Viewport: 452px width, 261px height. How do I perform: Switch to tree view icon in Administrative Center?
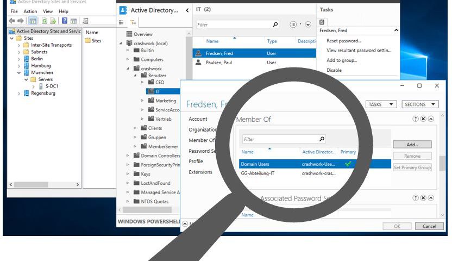[x=133, y=22]
